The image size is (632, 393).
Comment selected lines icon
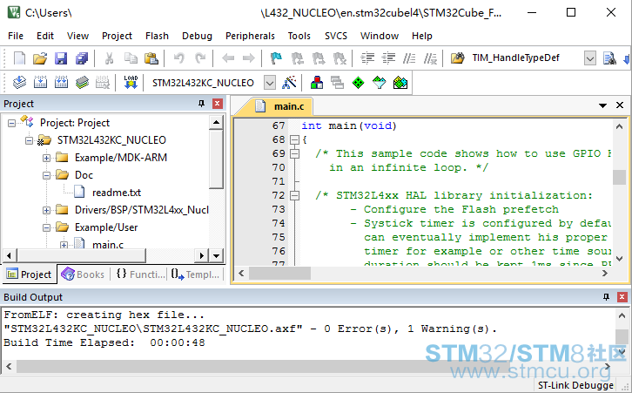(x=409, y=58)
